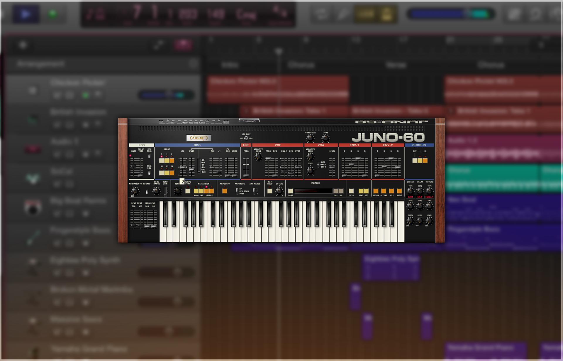Click the GATE/ENV VCA selector switch
563x361 pixels.
[x=318, y=165]
